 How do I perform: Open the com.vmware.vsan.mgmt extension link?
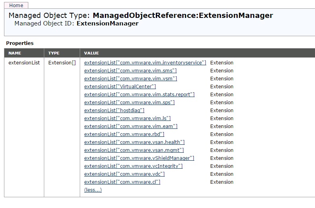pyautogui.click(x=134, y=150)
